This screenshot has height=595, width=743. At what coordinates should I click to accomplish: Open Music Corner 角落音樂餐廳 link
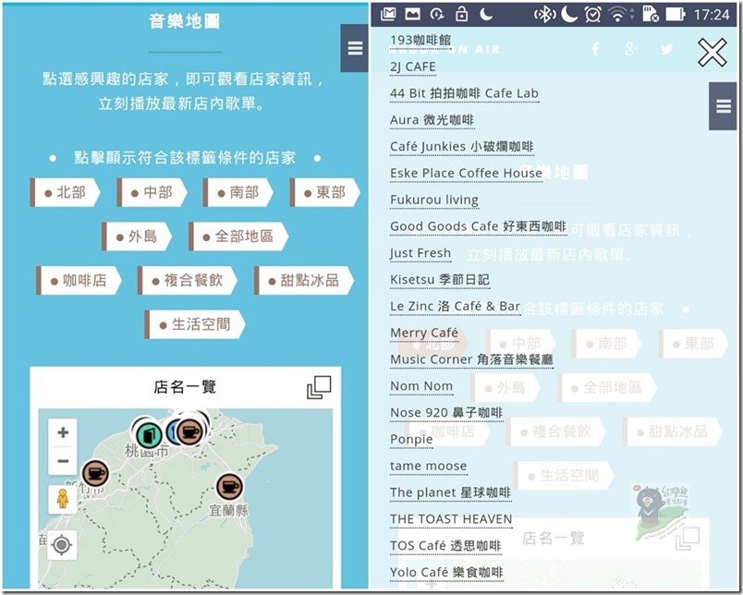pos(471,359)
